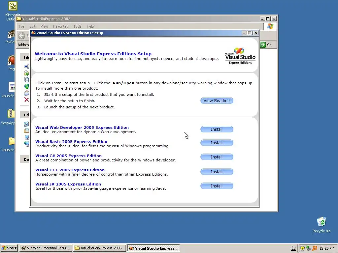Click the Visual Studio Express taskbar item

tap(153, 248)
